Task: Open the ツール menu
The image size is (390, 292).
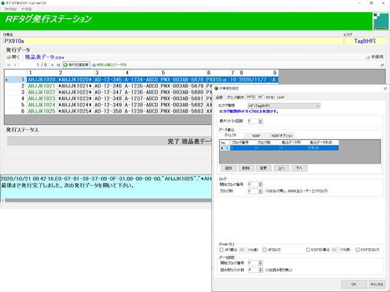Action: pyautogui.click(x=26, y=9)
